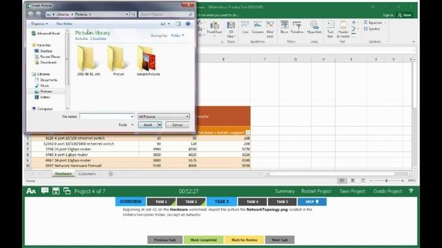Screen dimensions: 442x248
Task: Go to the TASK 1 tab
Action: (161, 202)
